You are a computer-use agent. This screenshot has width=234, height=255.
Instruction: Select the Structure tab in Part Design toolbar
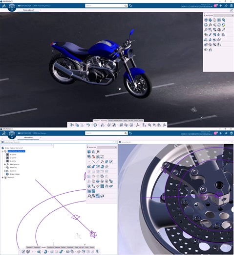pyautogui.click(x=70, y=247)
